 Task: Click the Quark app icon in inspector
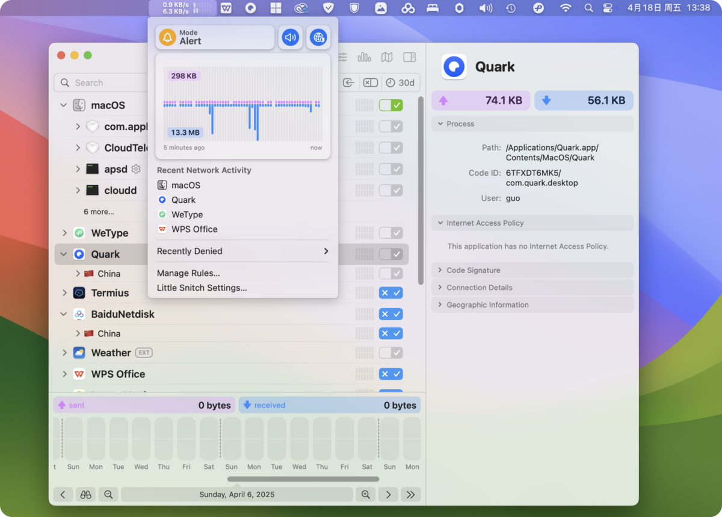[454, 67]
